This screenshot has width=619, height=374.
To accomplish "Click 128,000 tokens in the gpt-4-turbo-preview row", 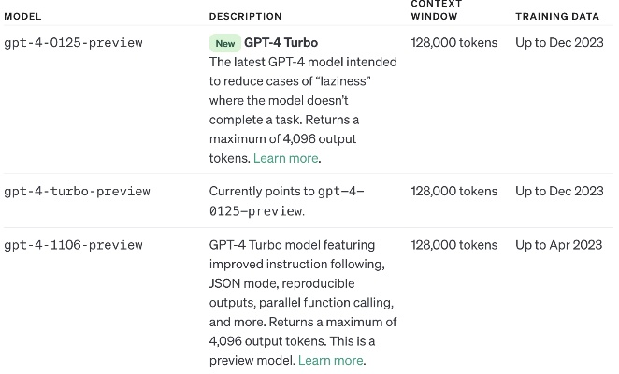I will pos(453,191).
